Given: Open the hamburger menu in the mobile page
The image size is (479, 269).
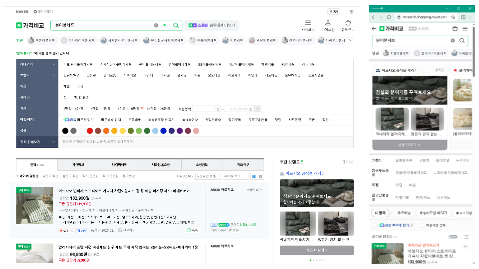Looking at the screenshot, I should click(x=465, y=29).
